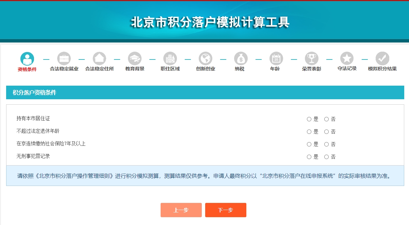The width and height of the screenshot is (409, 225).
Task: Open the 资格条件 step label
Action: click(27, 69)
